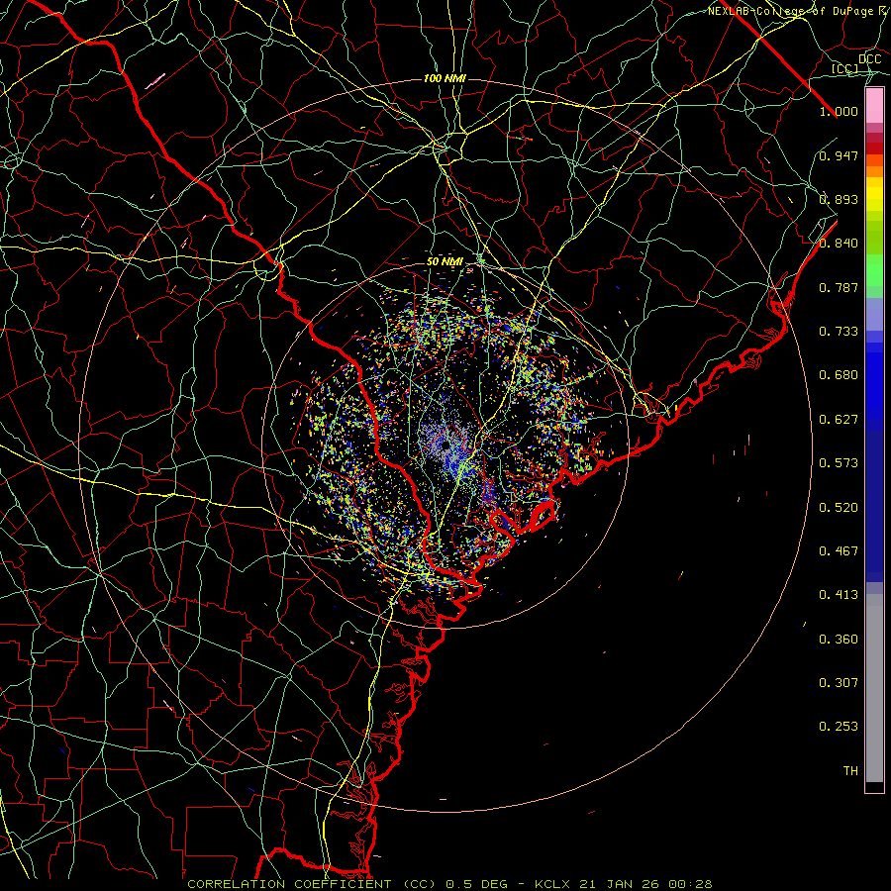
Task: Click the "100 NMI" range ring label
Action: pos(445,78)
